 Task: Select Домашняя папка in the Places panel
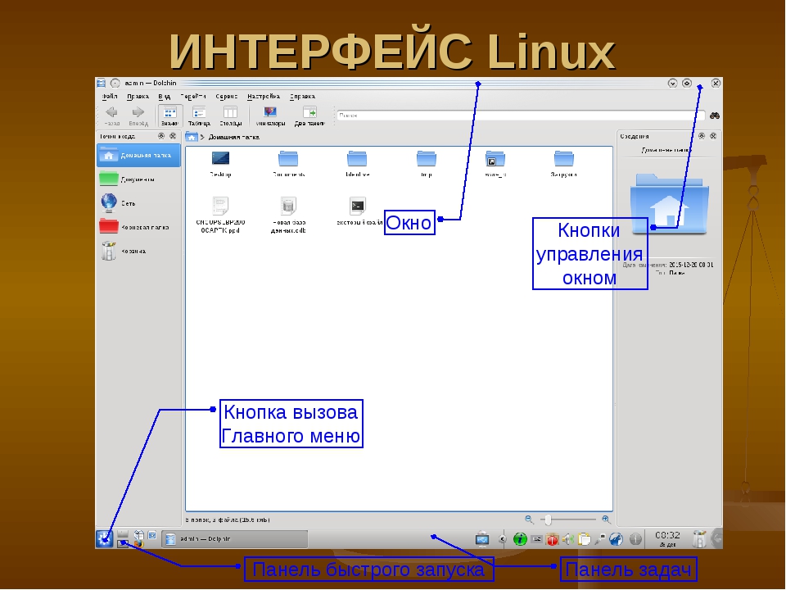click(x=138, y=156)
